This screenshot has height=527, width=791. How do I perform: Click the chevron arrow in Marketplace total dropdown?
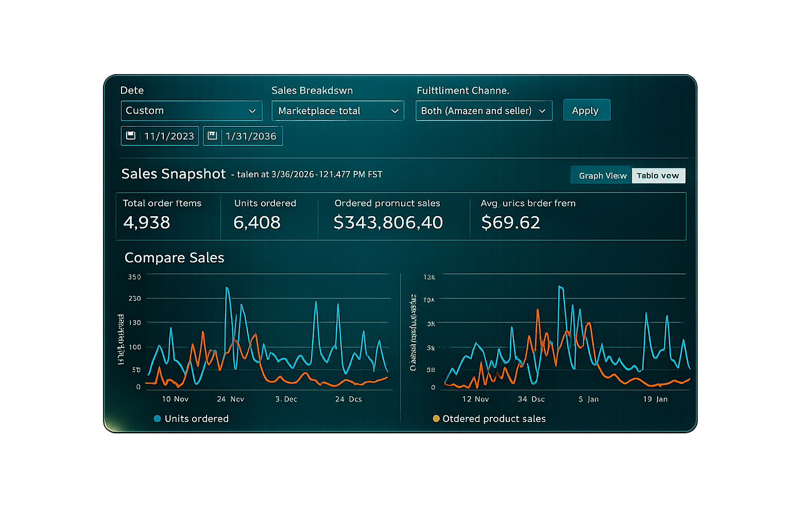395,111
